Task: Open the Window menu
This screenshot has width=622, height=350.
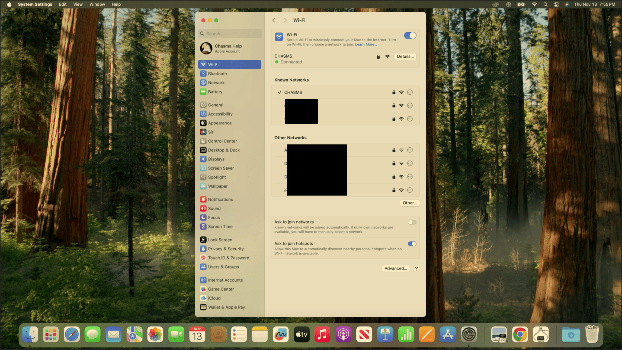Action: [x=97, y=4]
